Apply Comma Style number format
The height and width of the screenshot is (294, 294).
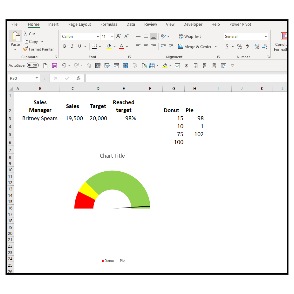248,46
